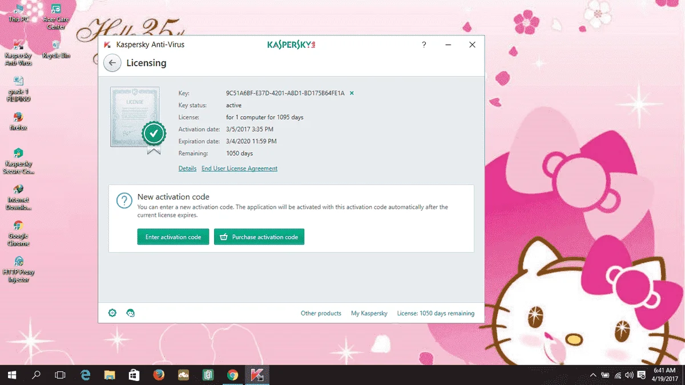The image size is (685, 385).
Task: Open File Explorer from taskbar
Action: [110, 375]
